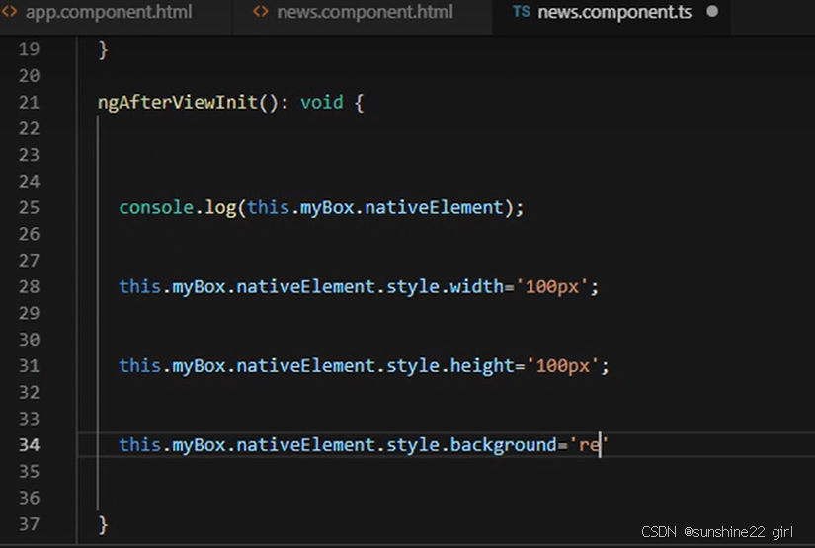Click the closing brace on line 37
The width and height of the screenshot is (815, 548).
click(x=103, y=524)
